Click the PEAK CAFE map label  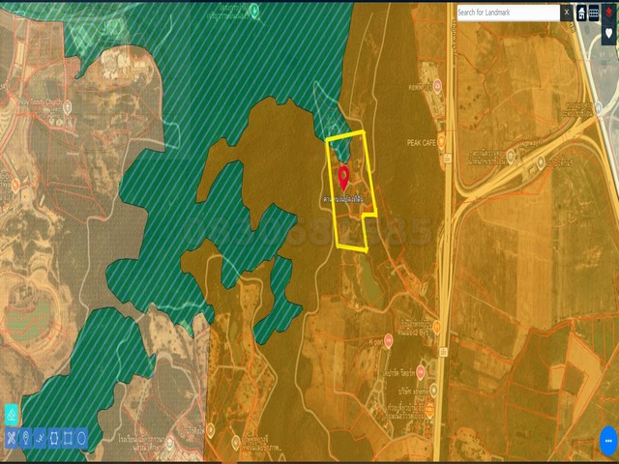click(422, 141)
